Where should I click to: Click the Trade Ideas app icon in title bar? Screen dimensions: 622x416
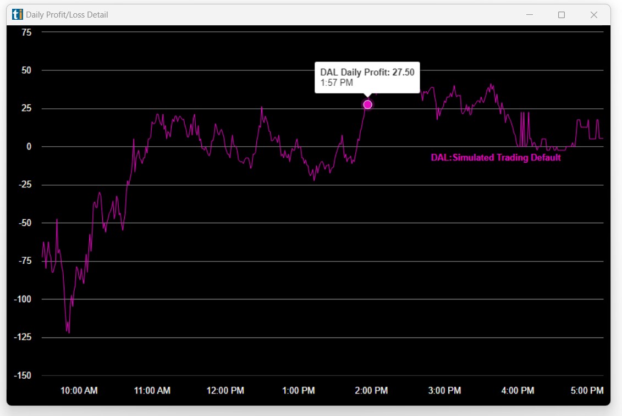point(18,15)
